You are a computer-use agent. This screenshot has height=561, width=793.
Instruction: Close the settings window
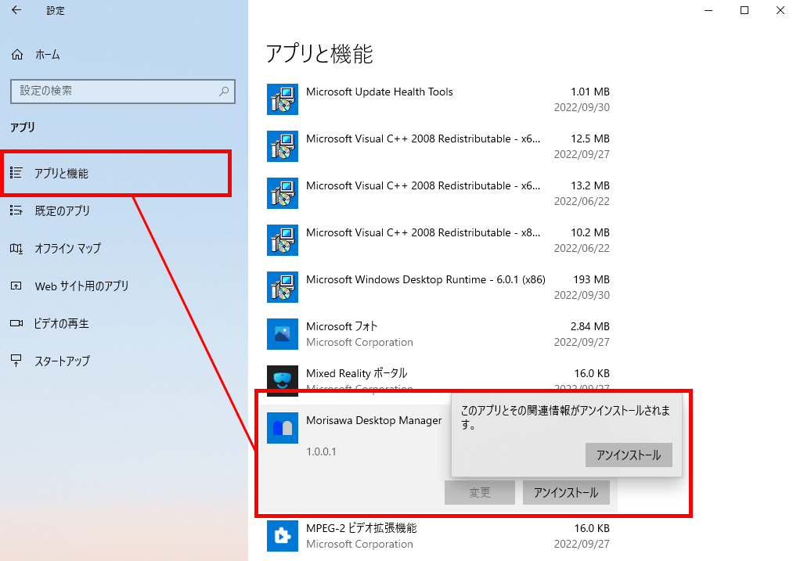click(780, 10)
